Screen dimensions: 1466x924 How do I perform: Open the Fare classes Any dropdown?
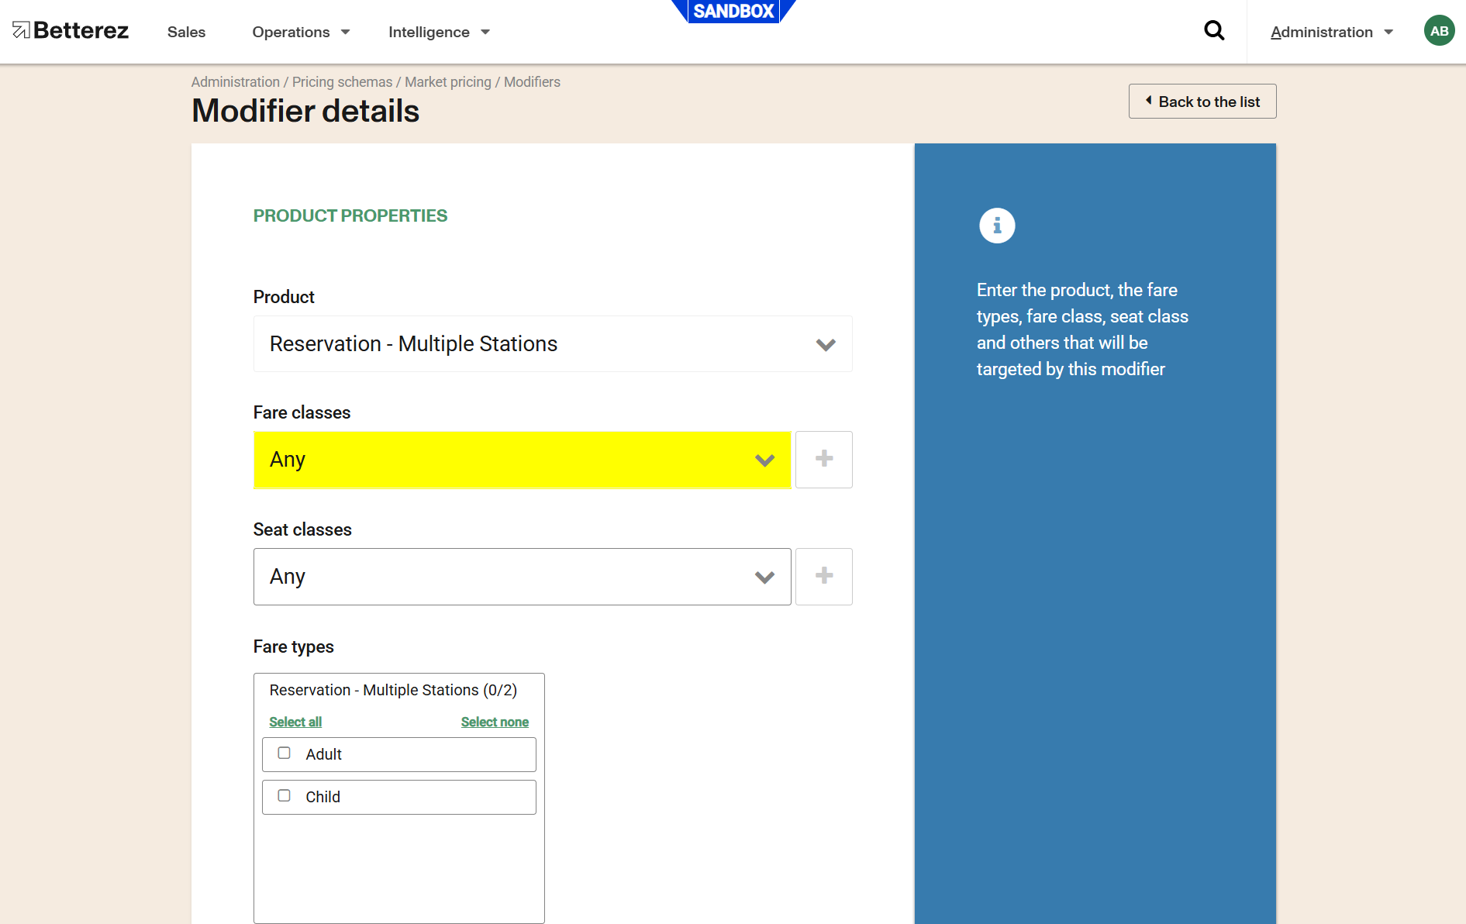coord(523,460)
